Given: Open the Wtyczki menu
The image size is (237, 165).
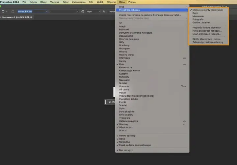Looking at the screenshot, I should point(111,2).
